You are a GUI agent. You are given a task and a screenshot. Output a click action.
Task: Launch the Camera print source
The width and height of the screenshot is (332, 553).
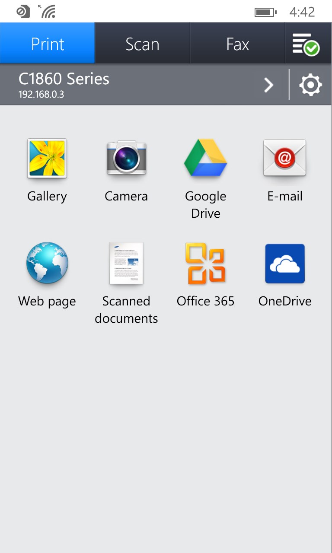point(126,158)
